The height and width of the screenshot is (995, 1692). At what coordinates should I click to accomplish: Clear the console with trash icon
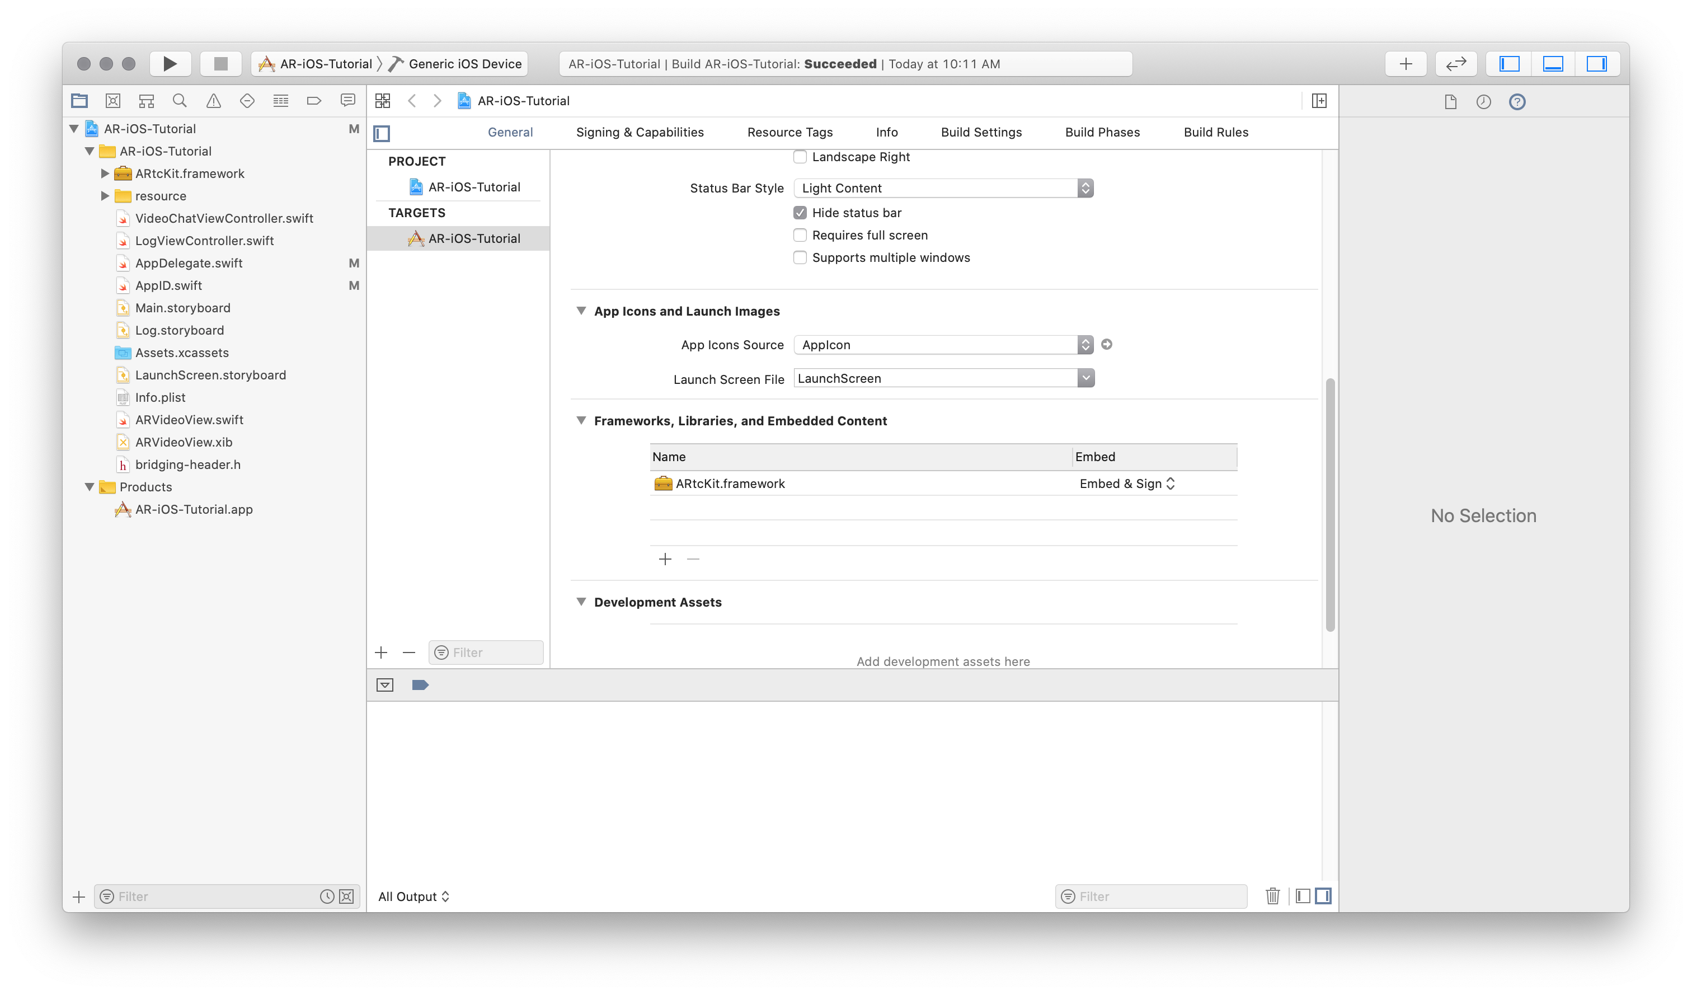[x=1272, y=897]
